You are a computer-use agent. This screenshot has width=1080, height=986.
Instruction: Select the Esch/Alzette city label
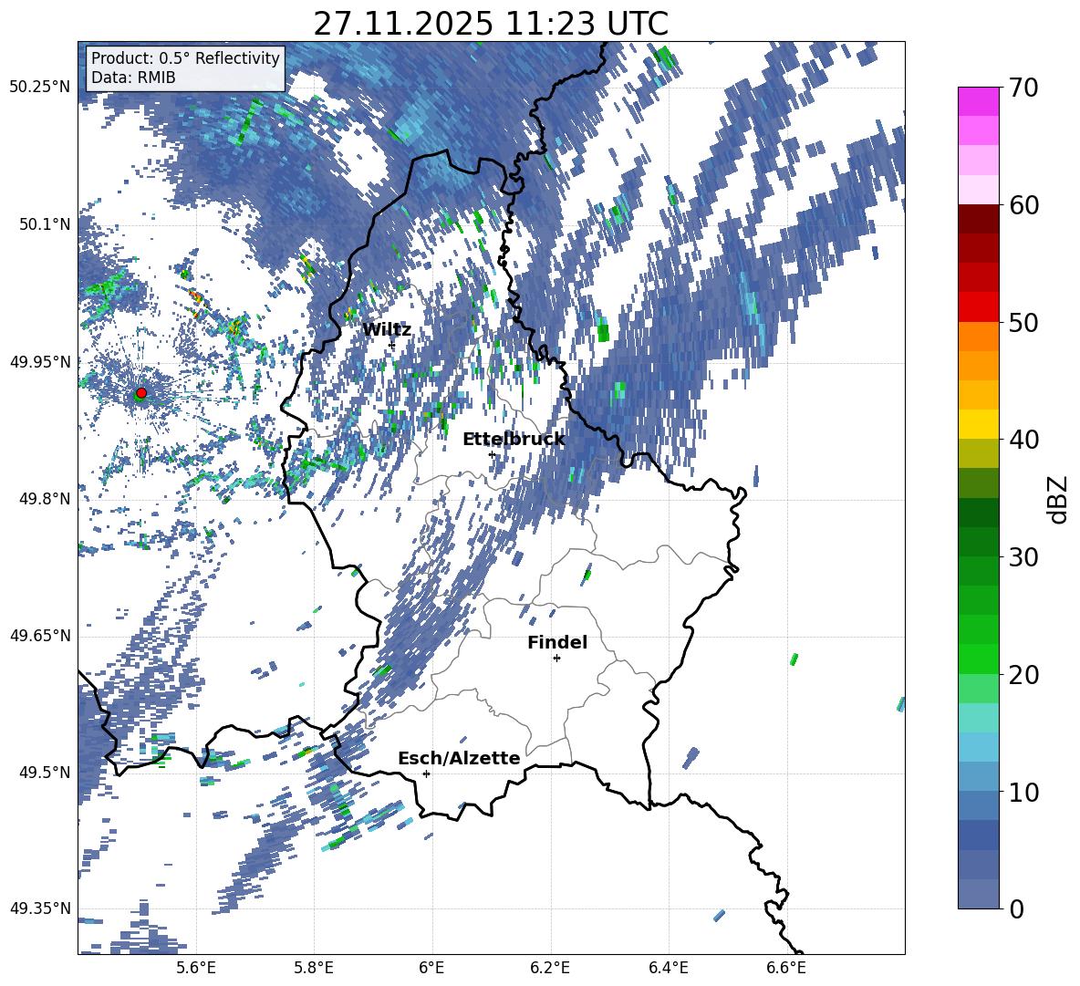pyautogui.click(x=459, y=759)
